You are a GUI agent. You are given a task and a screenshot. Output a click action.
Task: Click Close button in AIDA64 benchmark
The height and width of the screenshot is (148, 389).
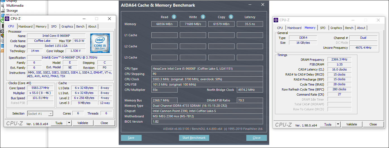click(x=256, y=138)
